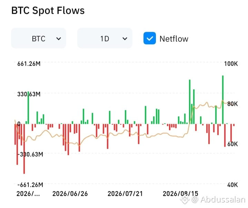248x208 pixels.
Task: Click the Netflow label text
Action: [x=174, y=39]
